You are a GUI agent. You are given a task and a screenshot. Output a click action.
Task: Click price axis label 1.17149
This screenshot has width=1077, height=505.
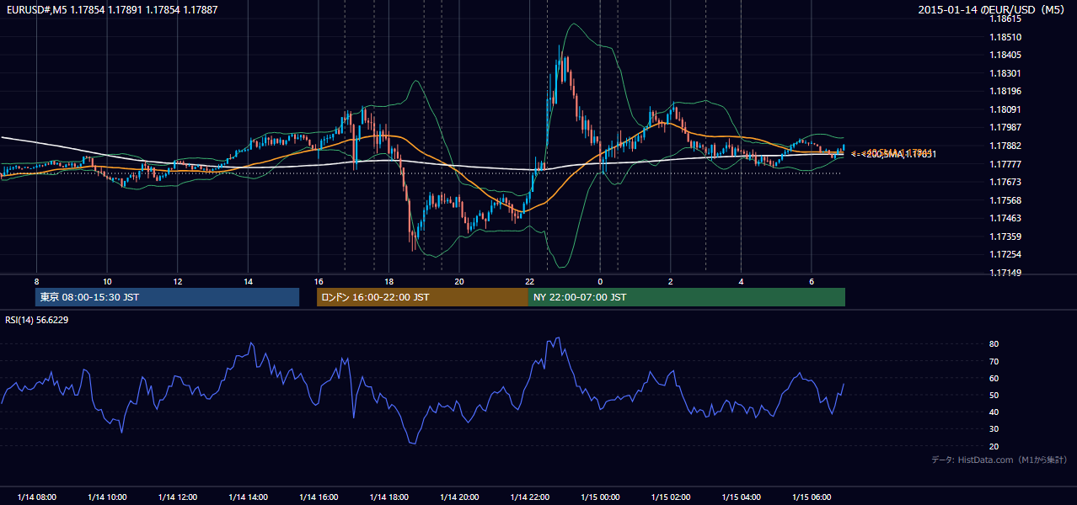click(1006, 273)
